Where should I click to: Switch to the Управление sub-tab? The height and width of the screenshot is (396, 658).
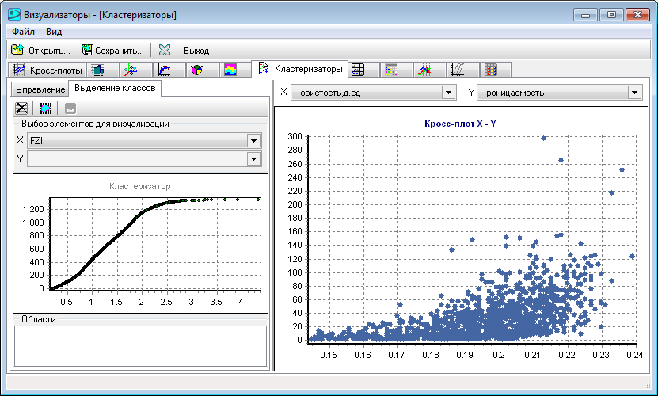[x=40, y=89]
